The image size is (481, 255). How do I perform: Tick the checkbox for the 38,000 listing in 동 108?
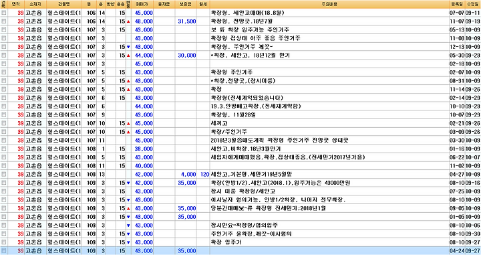(4, 149)
